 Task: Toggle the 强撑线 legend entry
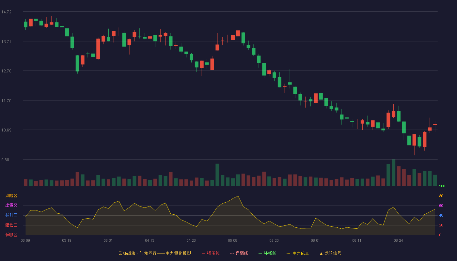pos(267,253)
